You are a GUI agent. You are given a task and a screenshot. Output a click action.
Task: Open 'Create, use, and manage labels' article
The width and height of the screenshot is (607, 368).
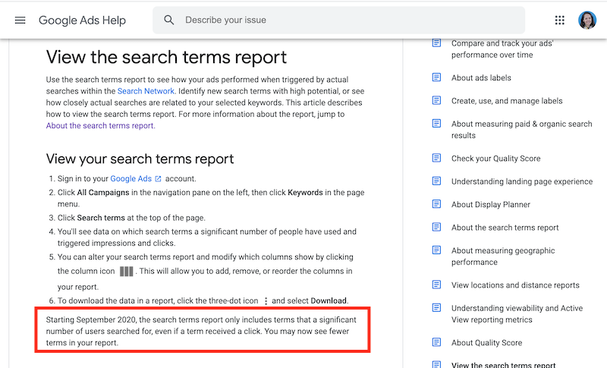(507, 101)
